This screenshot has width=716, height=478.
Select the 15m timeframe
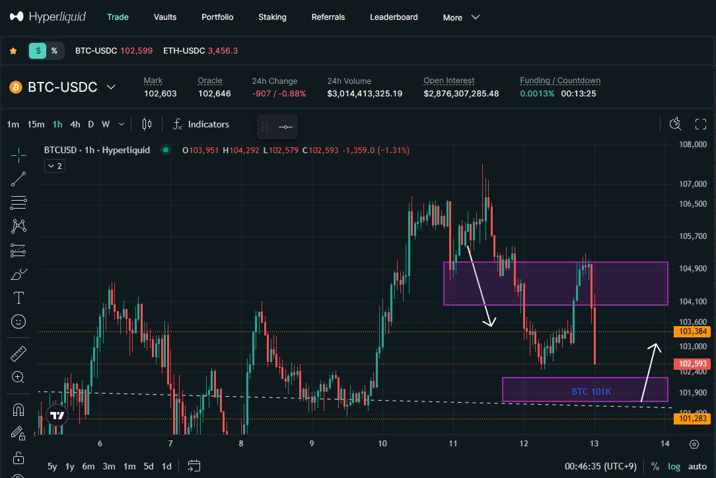pos(36,124)
